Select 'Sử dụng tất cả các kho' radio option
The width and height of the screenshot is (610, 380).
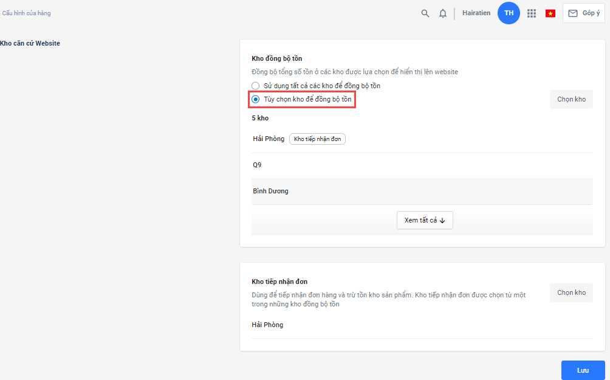tap(256, 86)
